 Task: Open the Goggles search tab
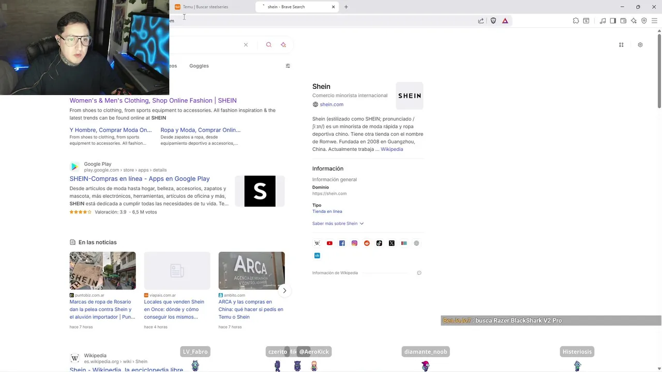(x=199, y=66)
